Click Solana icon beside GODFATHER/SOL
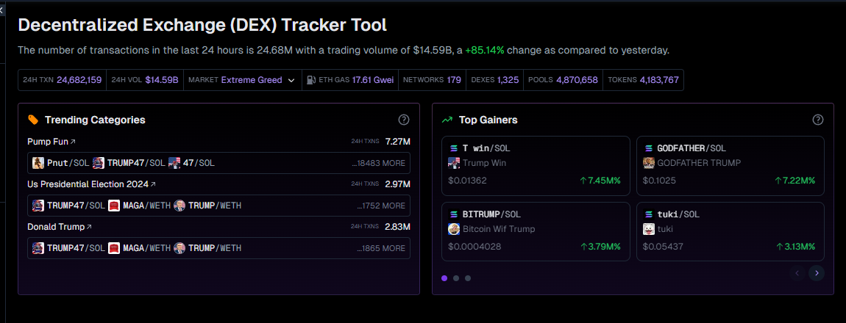846x323 pixels. coord(648,148)
